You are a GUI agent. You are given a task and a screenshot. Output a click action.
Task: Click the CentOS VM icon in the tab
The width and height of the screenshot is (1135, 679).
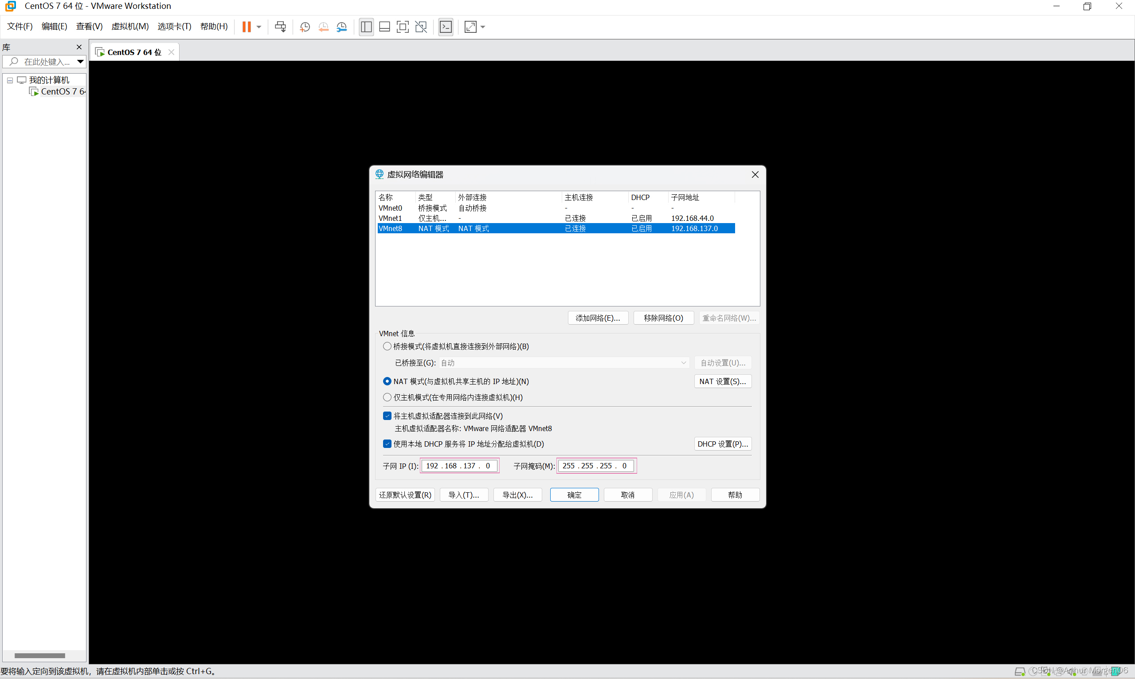[100, 52]
